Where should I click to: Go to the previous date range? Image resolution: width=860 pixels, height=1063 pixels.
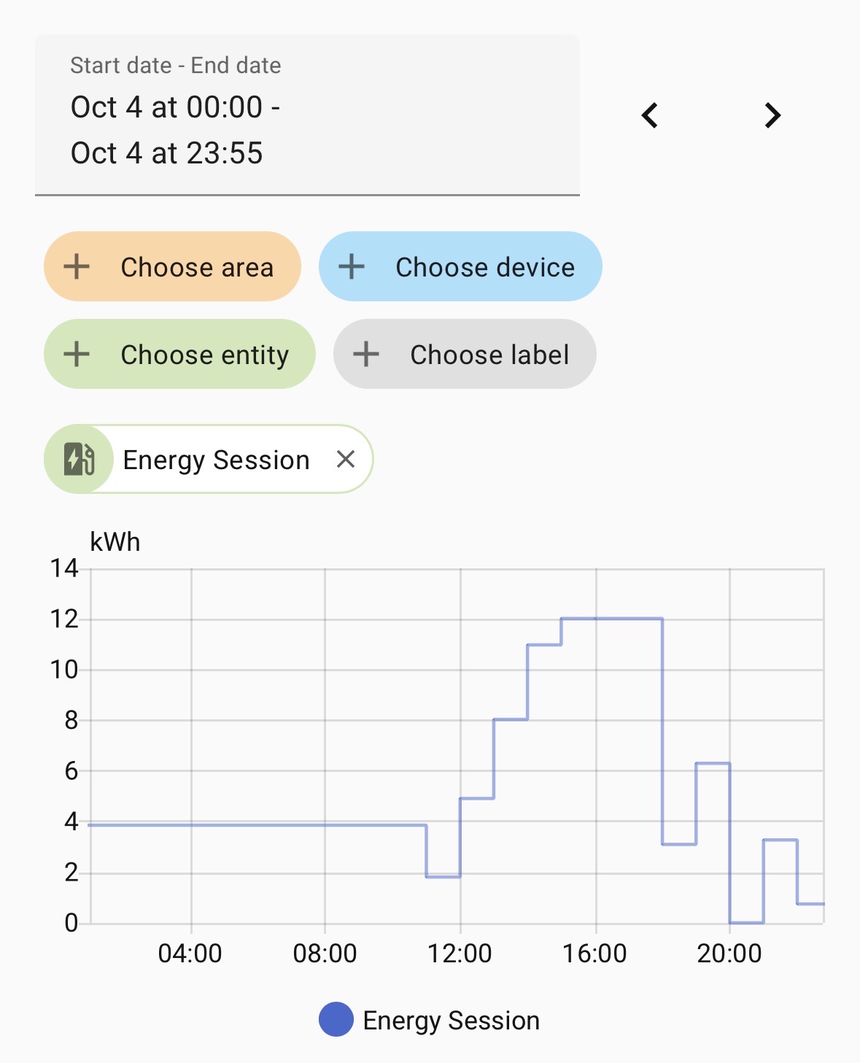(x=650, y=115)
